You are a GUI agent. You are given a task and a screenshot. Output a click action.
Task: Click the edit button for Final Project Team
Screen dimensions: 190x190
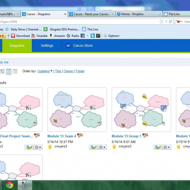[x=29, y=147]
